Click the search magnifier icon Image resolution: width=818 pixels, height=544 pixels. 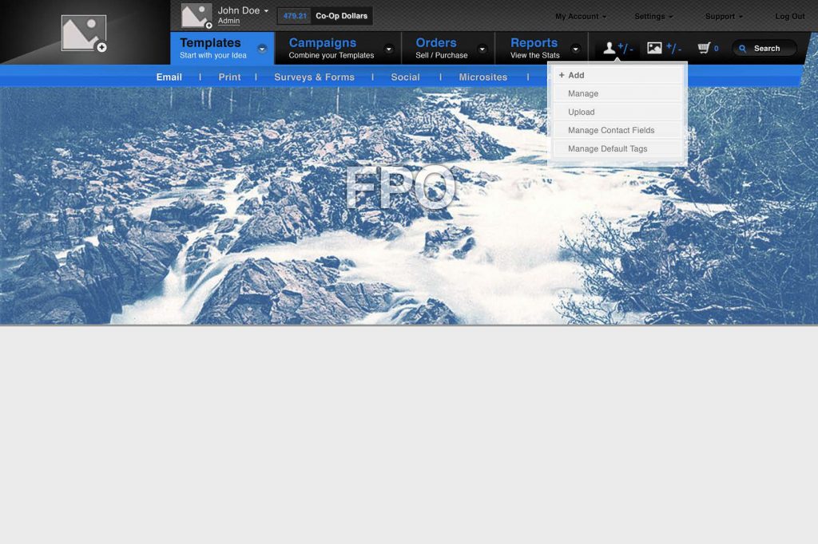(743, 49)
